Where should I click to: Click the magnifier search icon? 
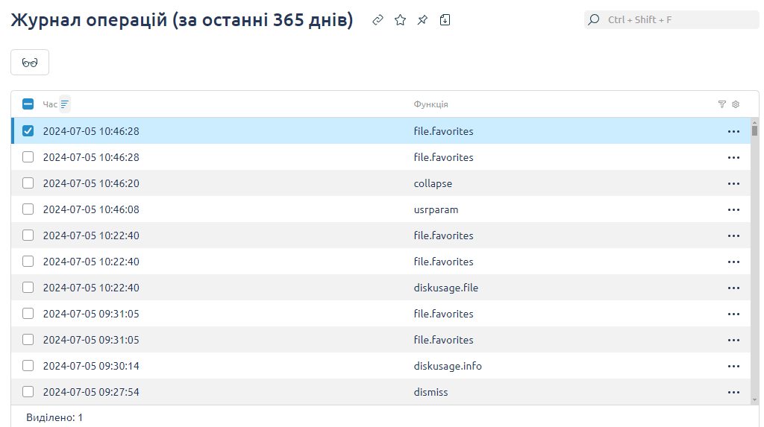point(593,20)
